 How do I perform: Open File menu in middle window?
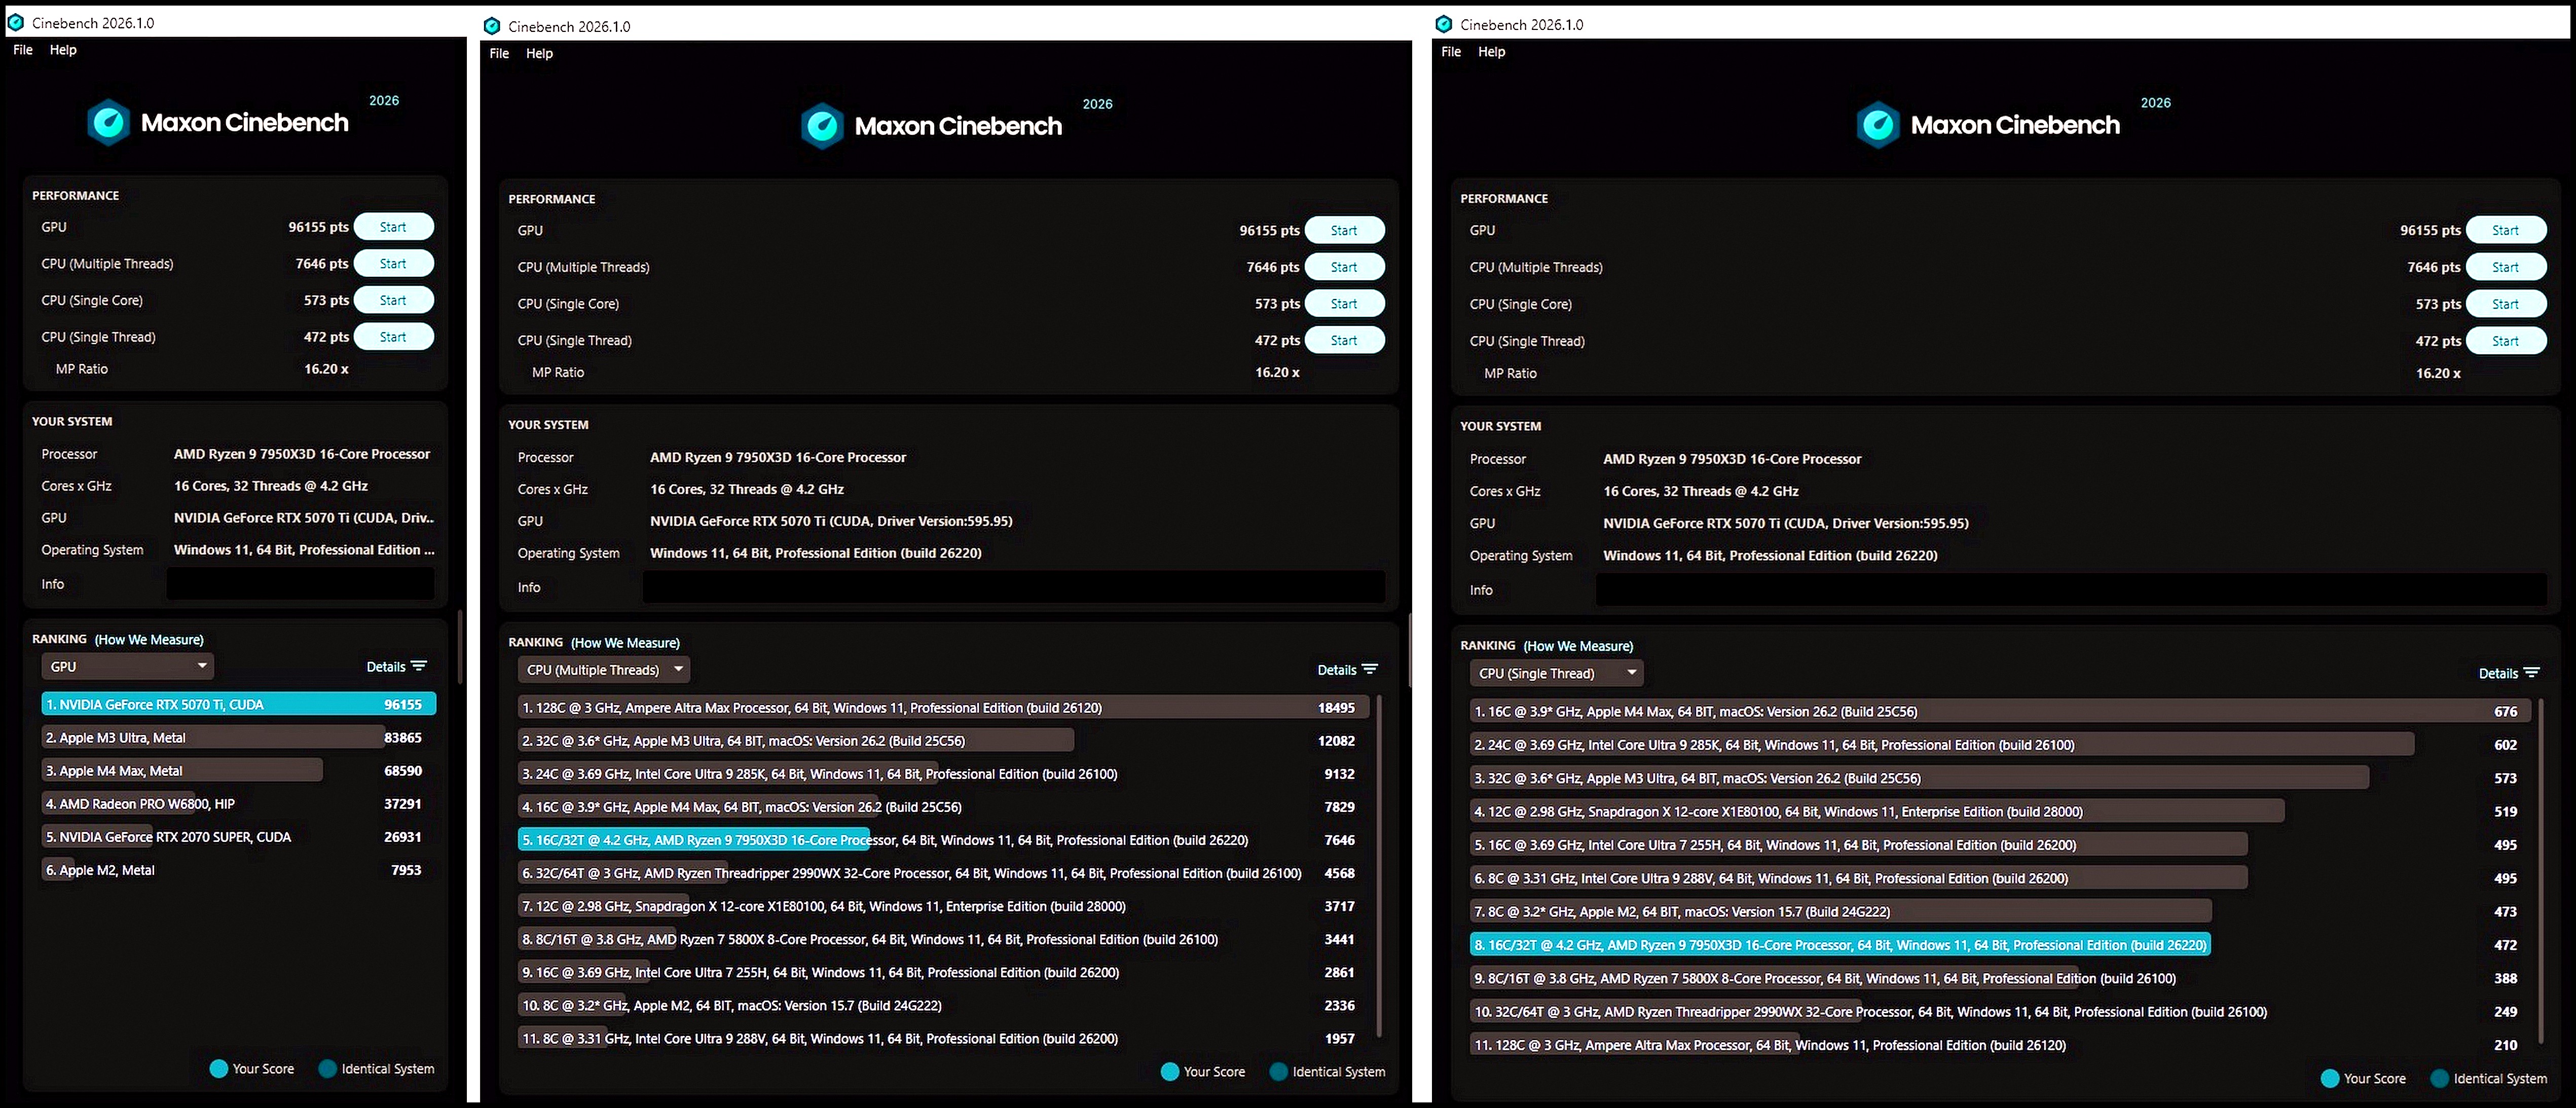499,54
